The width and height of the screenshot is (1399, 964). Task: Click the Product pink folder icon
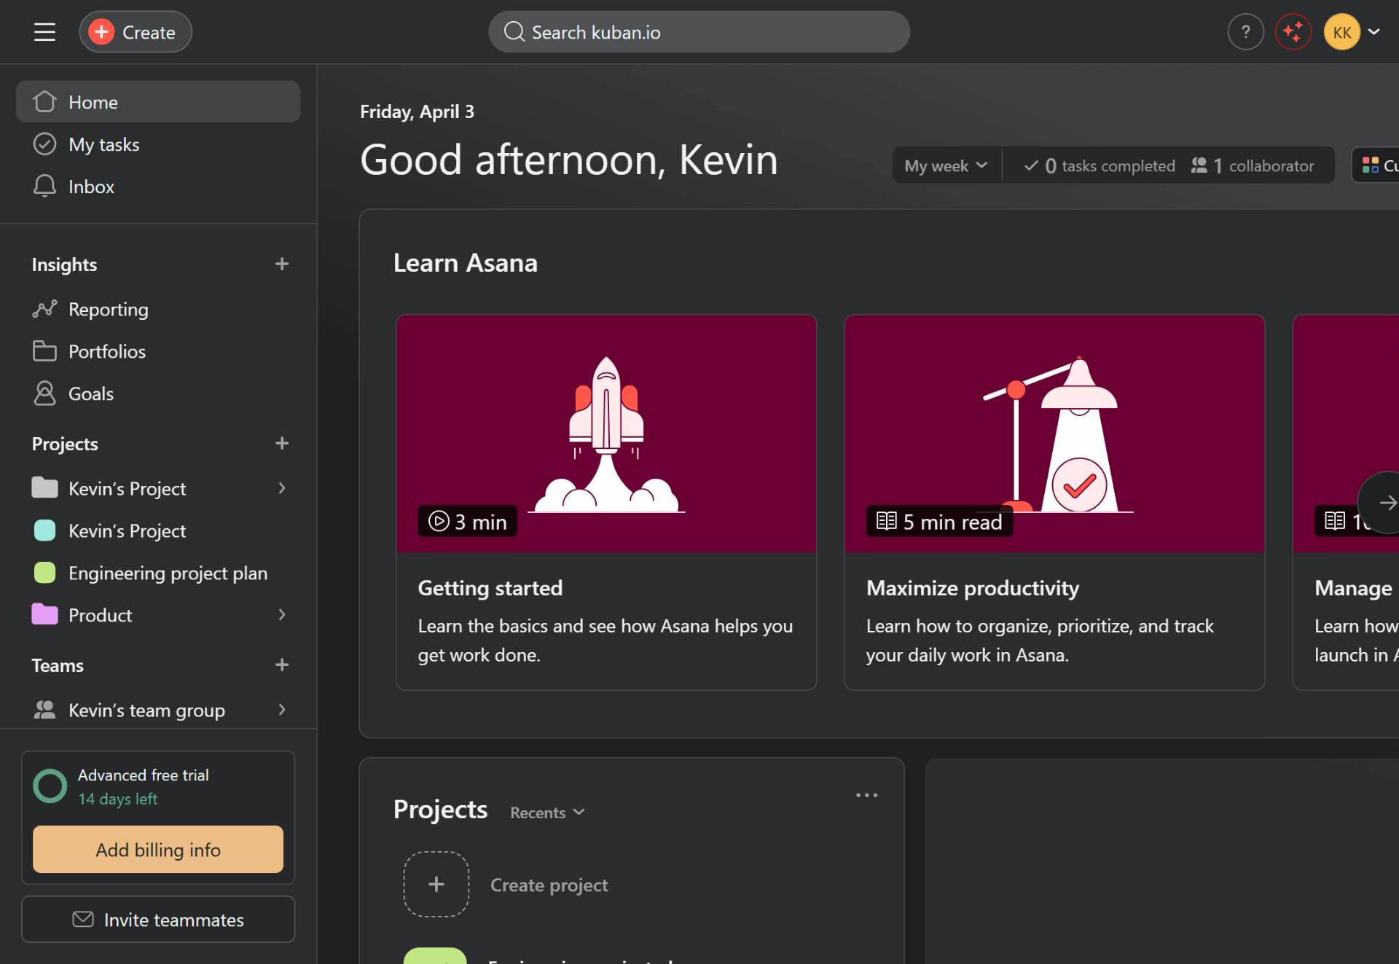coord(44,614)
